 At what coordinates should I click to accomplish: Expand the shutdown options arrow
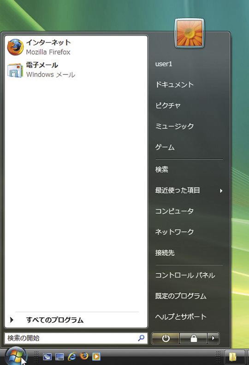213,338
